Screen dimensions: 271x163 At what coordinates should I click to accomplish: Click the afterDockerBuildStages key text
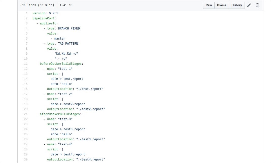click(x=60, y=114)
